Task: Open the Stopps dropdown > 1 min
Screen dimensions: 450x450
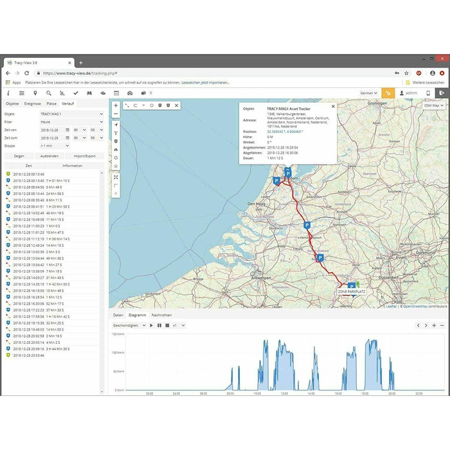Action: 55,146
